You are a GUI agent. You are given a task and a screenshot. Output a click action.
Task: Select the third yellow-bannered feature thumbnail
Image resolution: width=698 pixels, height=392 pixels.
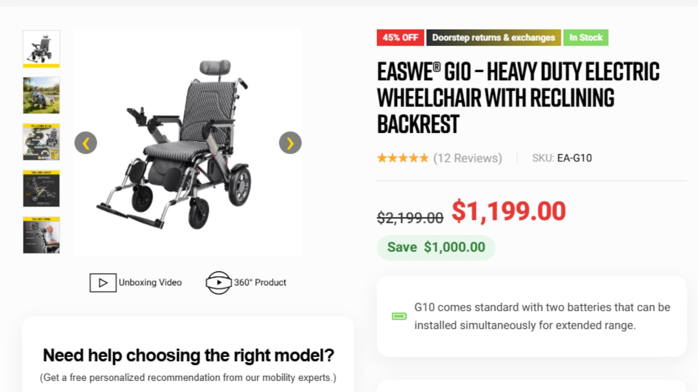point(41,142)
